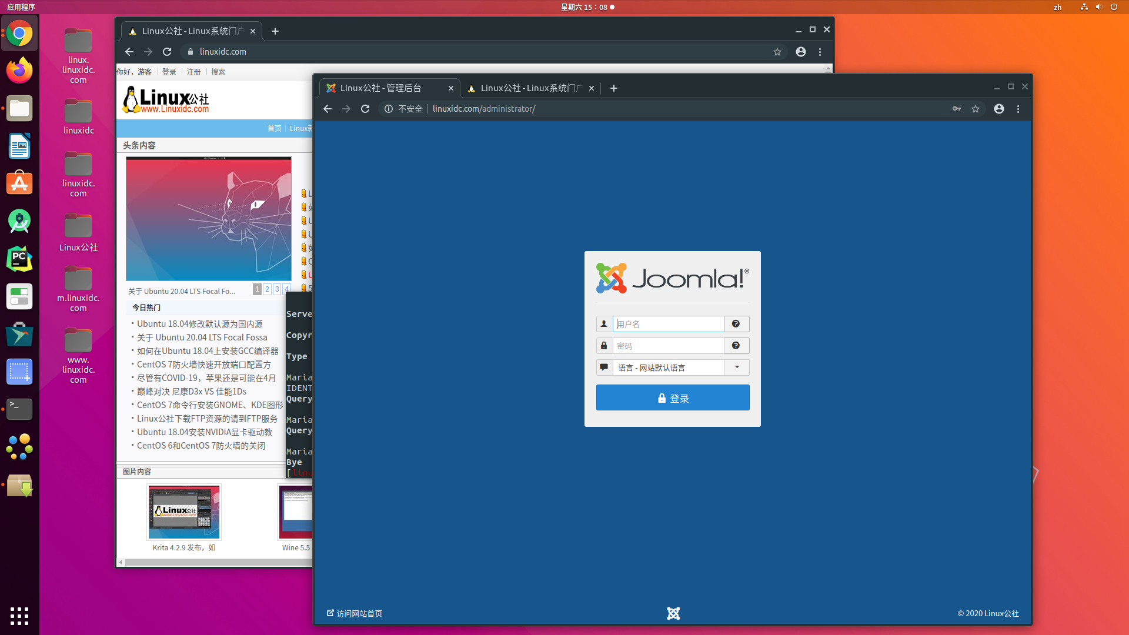Bookmark the administrator page with star icon
The height and width of the screenshot is (635, 1129).
[x=976, y=109]
